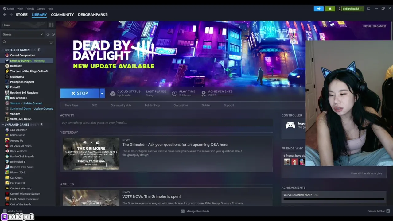Open Achievements gear icon
Image resolution: width=393 pixels, height=221 pixels.
click(204, 93)
